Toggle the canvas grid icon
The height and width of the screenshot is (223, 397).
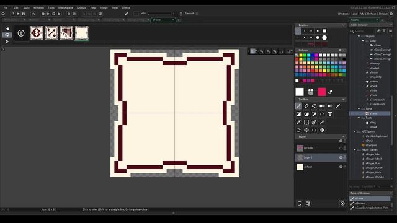pos(252,51)
